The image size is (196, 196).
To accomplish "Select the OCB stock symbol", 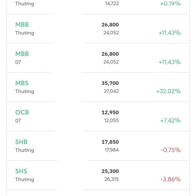I will [22, 112].
